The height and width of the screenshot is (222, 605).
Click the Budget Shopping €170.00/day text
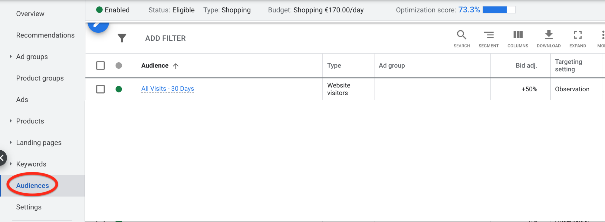pyautogui.click(x=316, y=10)
